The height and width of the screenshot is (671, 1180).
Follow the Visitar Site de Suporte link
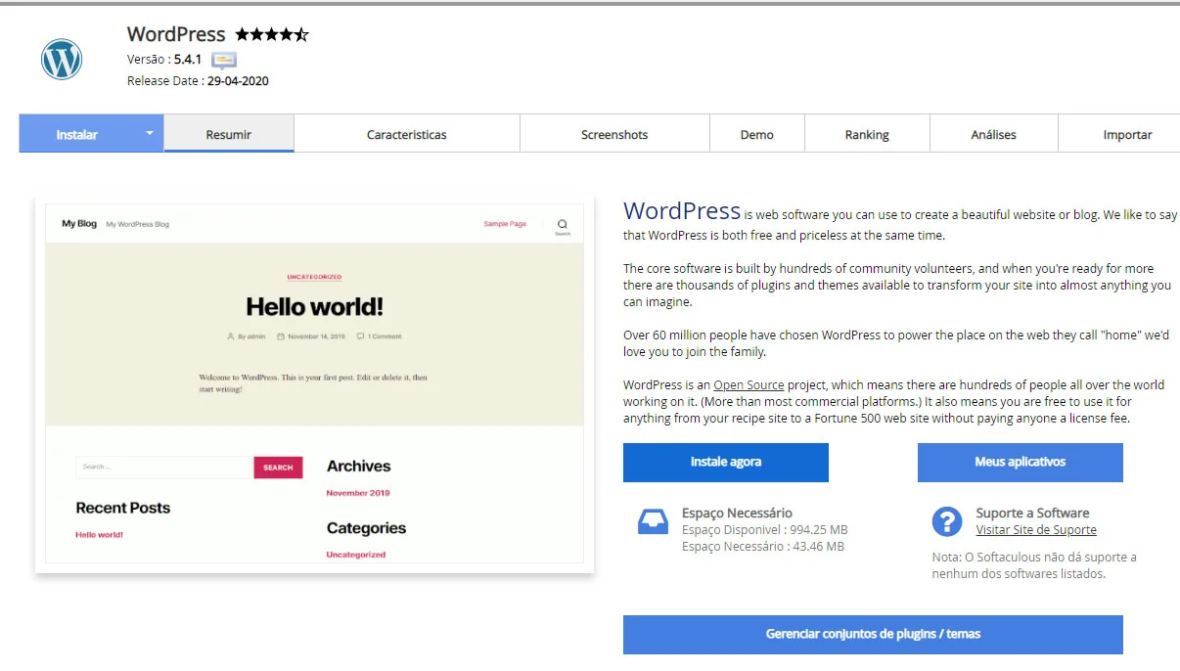[x=1035, y=530]
